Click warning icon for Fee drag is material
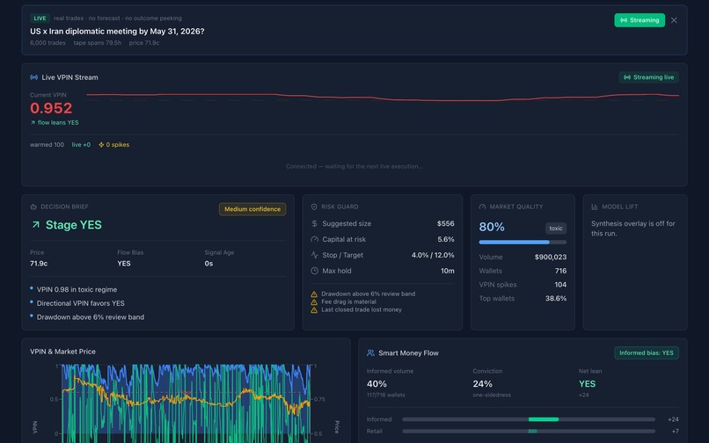709x443 pixels. pos(314,302)
